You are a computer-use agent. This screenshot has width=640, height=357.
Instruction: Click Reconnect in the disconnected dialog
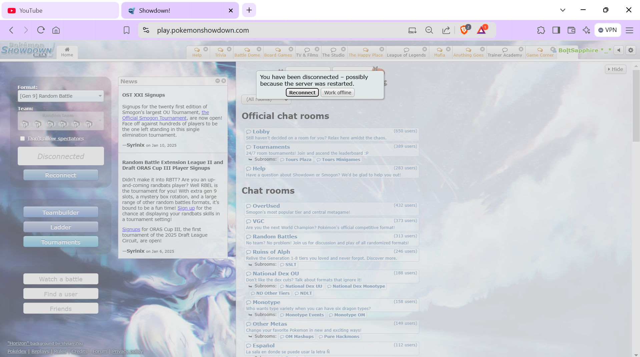click(302, 93)
